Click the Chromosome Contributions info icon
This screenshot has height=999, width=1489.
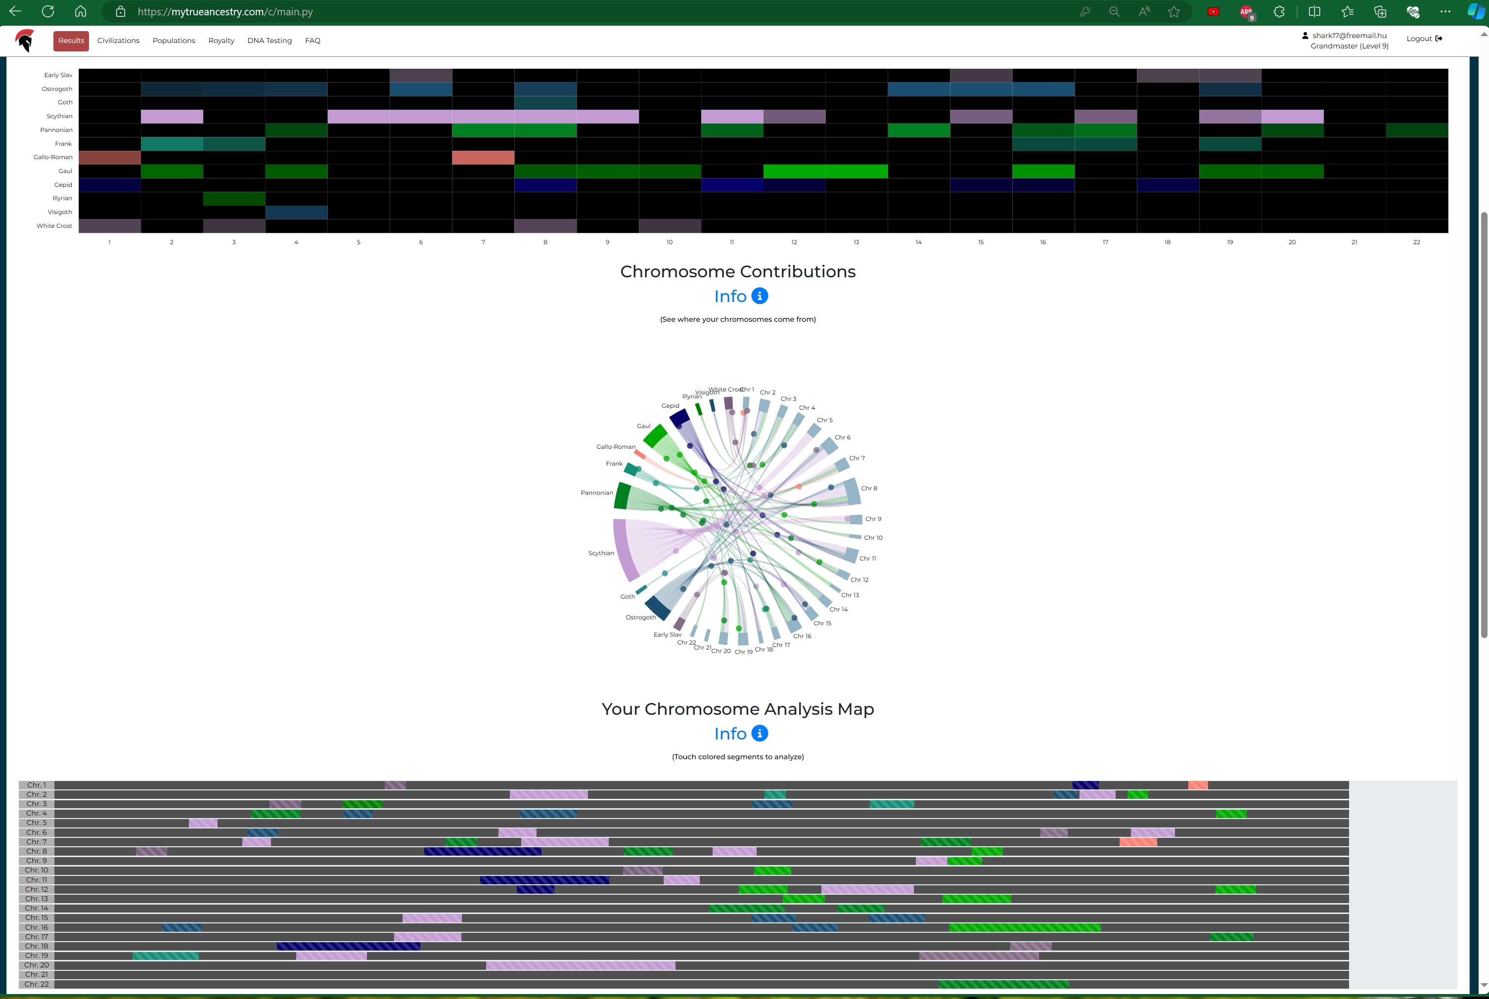coord(759,296)
